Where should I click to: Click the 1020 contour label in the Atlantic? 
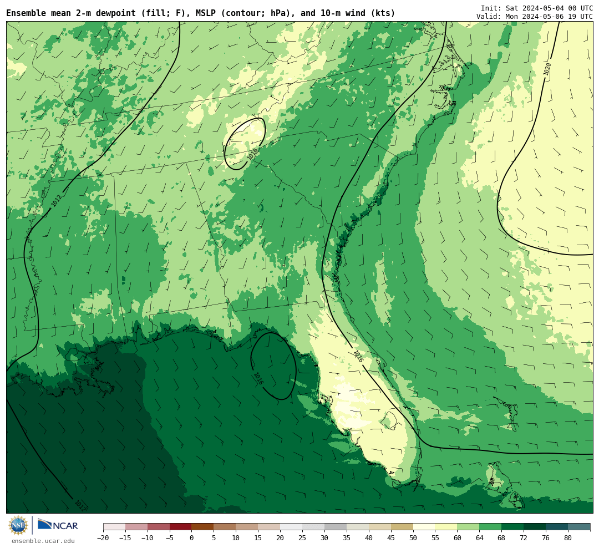click(x=547, y=69)
